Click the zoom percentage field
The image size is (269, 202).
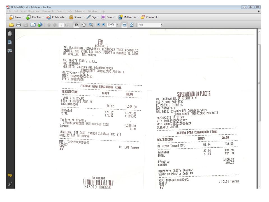[x=111, y=25]
